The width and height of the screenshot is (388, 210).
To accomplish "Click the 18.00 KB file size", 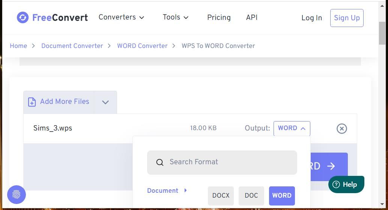I will 203,128.
